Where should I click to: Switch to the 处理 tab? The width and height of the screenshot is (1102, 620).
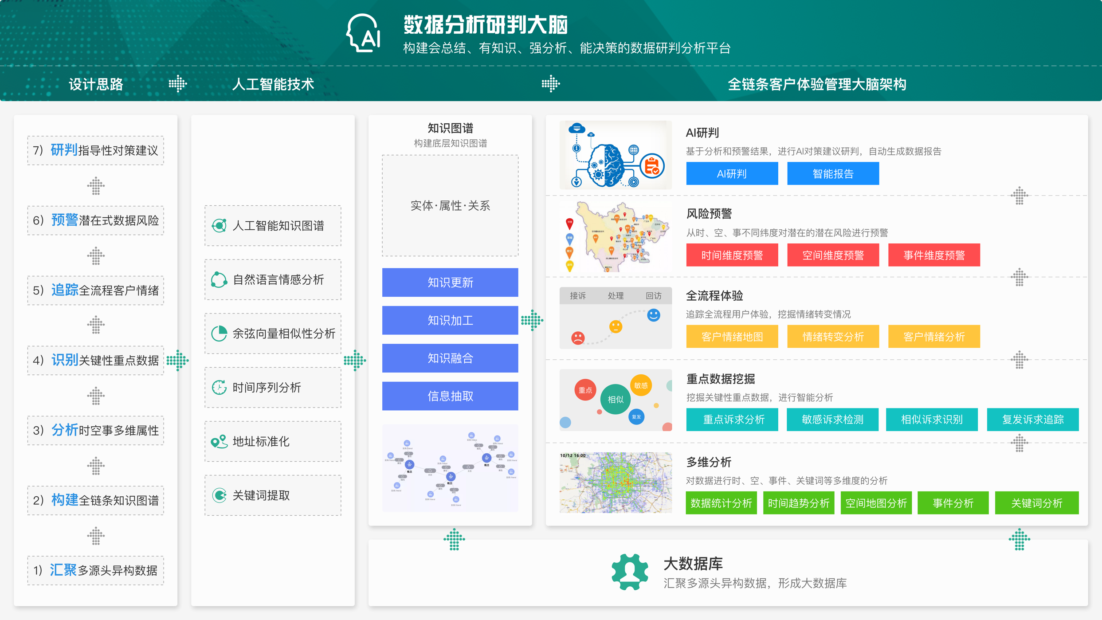616,296
